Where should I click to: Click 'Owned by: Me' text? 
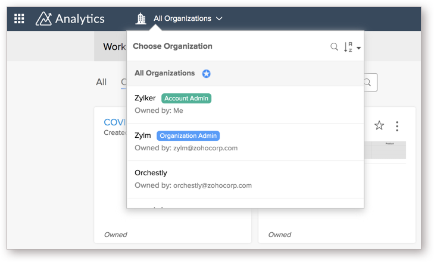click(159, 111)
